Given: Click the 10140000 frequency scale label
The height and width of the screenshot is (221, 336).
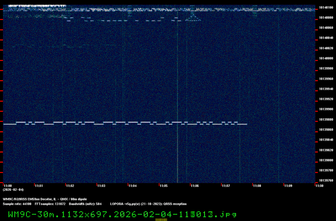Looking at the screenshot, I should tap(325, 59).
